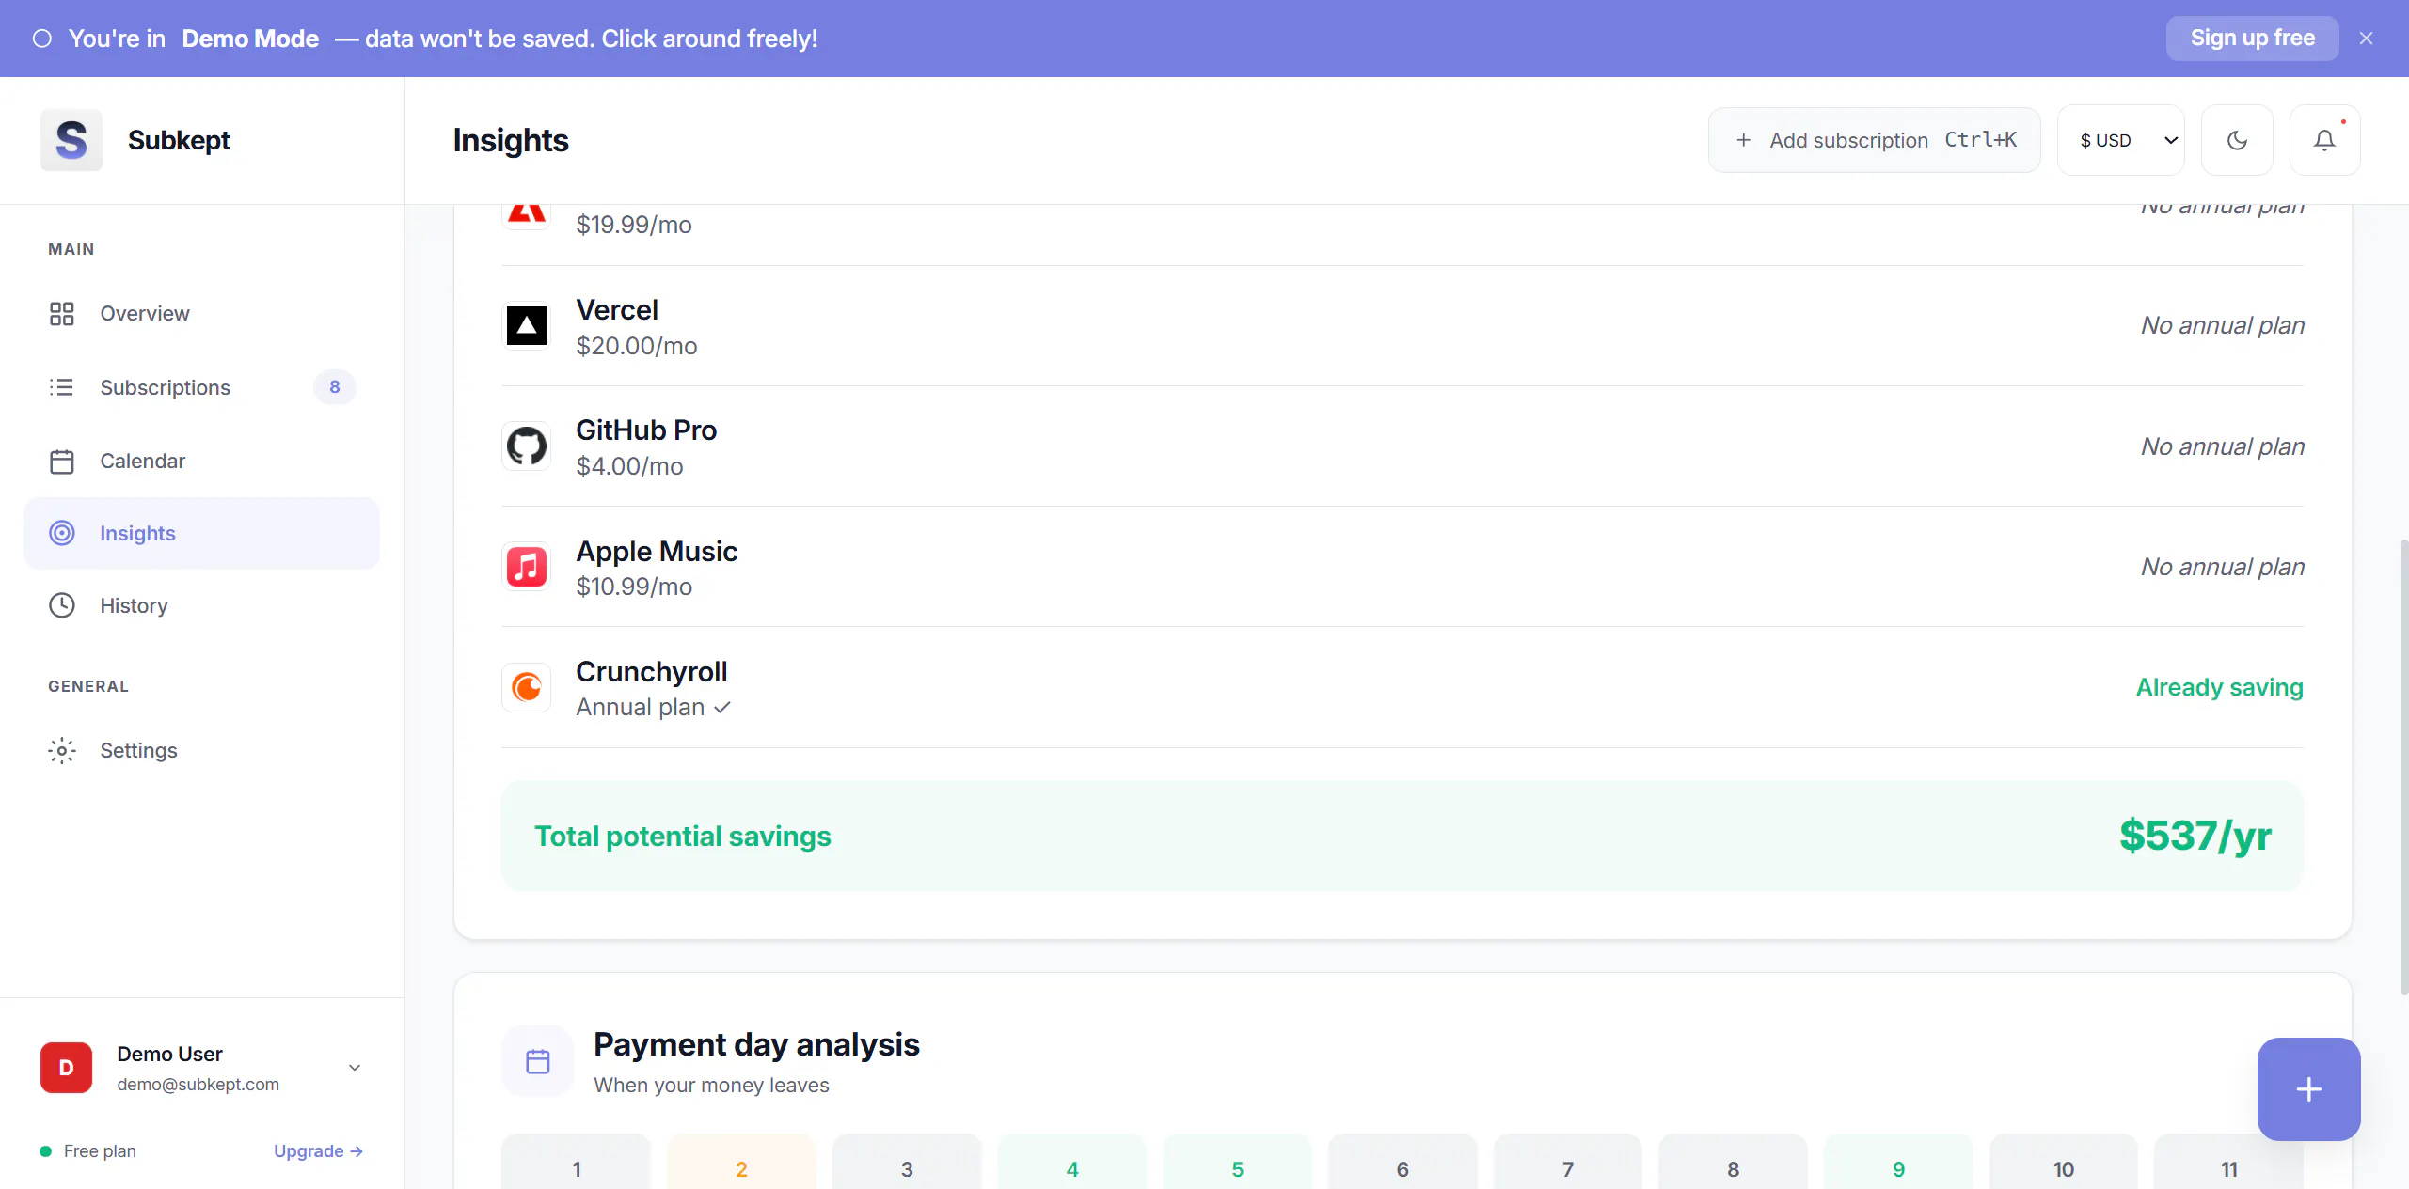Click the $10.99/mo Apple Music price

[634, 587]
